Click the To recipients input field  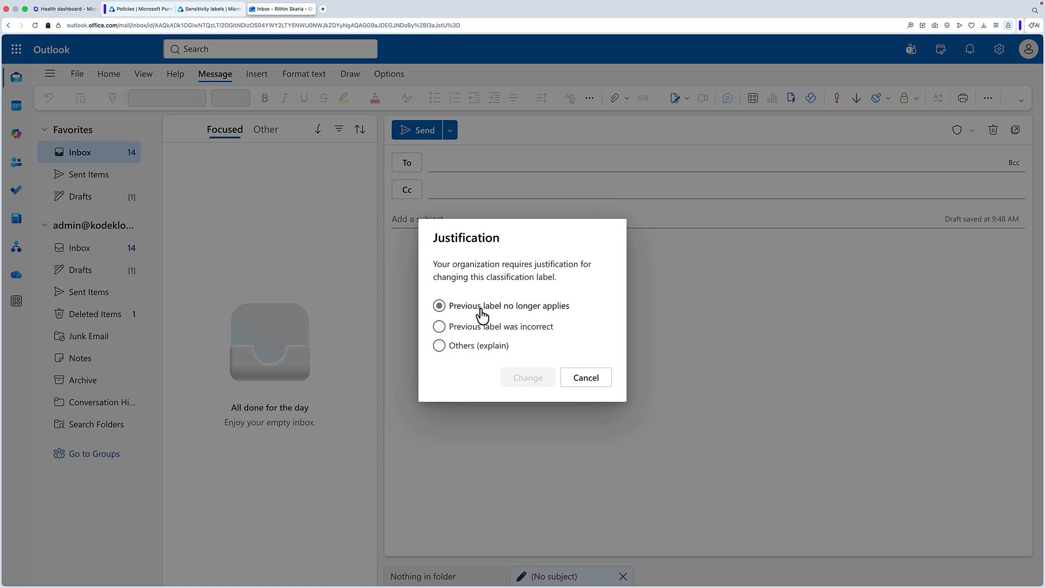(x=716, y=162)
